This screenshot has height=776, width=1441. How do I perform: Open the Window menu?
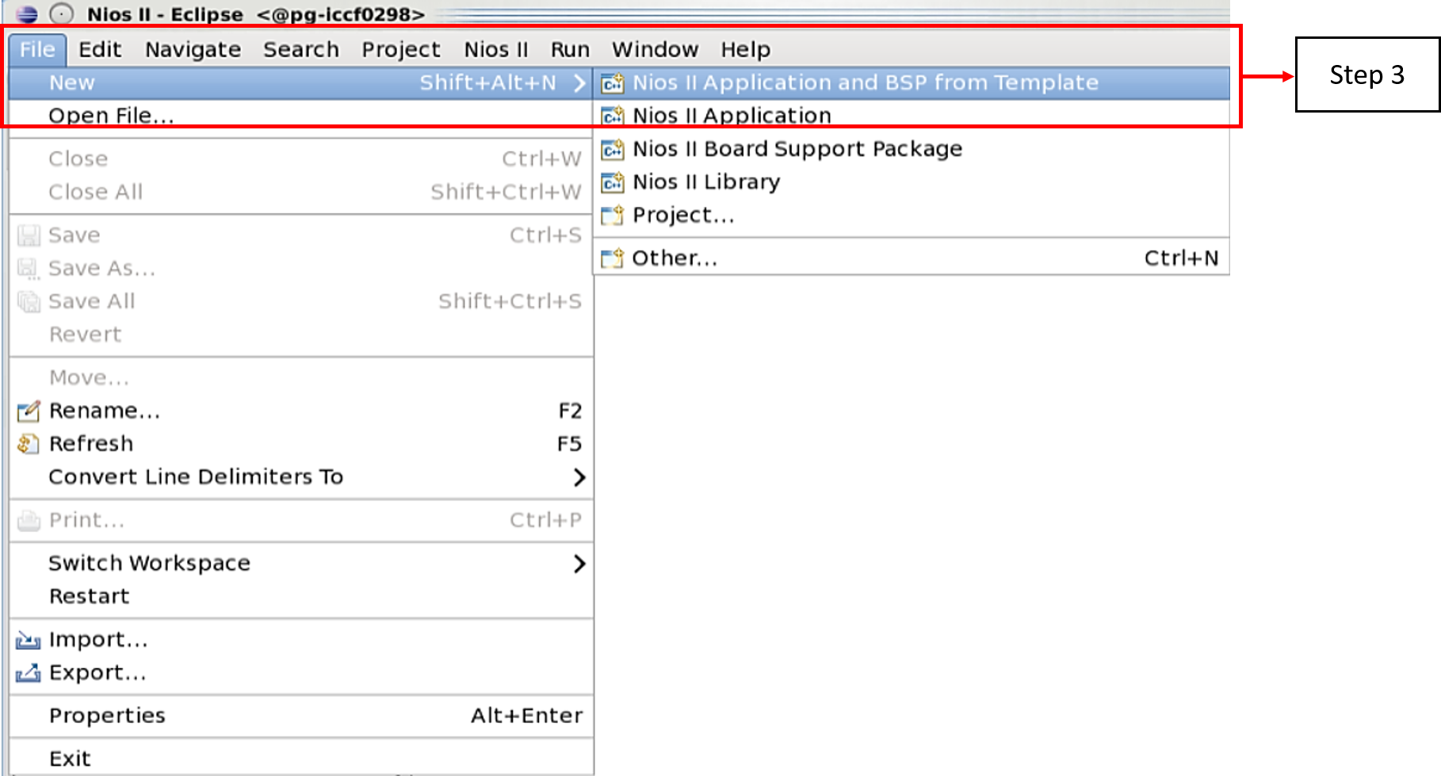tap(655, 49)
